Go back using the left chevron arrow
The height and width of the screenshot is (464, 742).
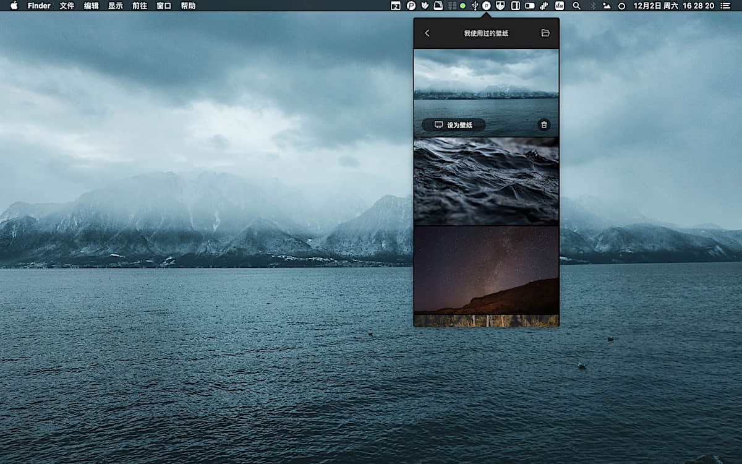(x=427, y=33)
